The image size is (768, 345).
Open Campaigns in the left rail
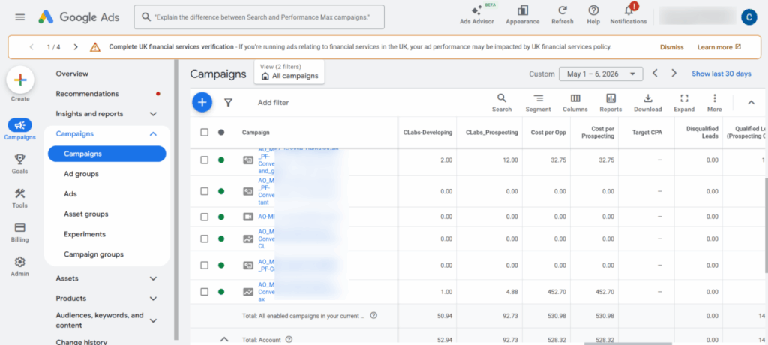click(x=19, y=130)
